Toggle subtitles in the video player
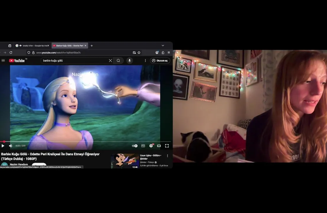This screenshot has width=327, height=213. pyautogui.click(x=143, y=146)
